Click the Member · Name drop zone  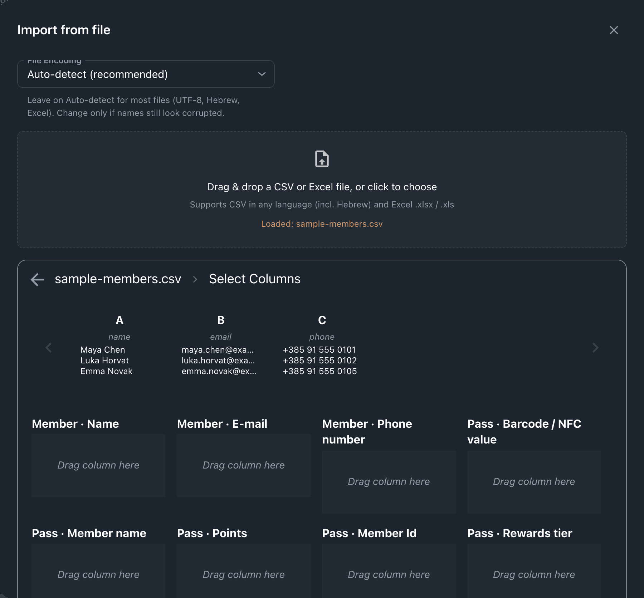click(98, 465)
